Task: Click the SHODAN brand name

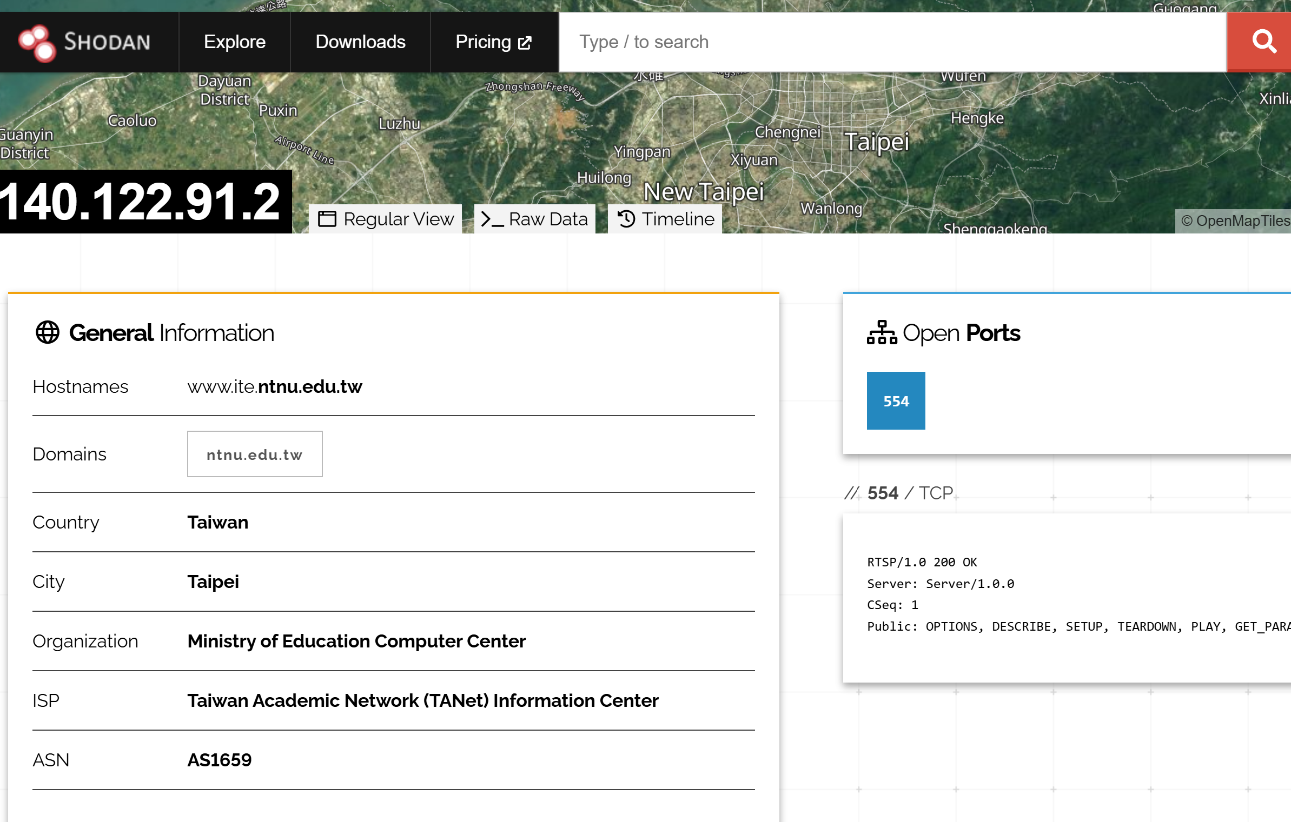Action: 107,42
